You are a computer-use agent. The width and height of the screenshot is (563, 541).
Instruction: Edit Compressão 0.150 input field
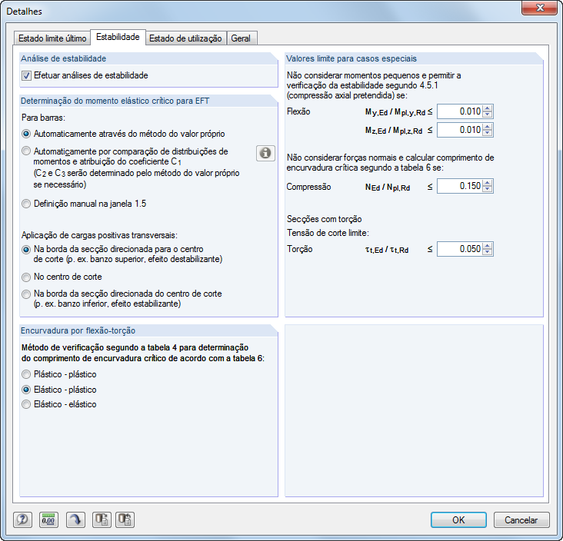(x=460, y=186)
